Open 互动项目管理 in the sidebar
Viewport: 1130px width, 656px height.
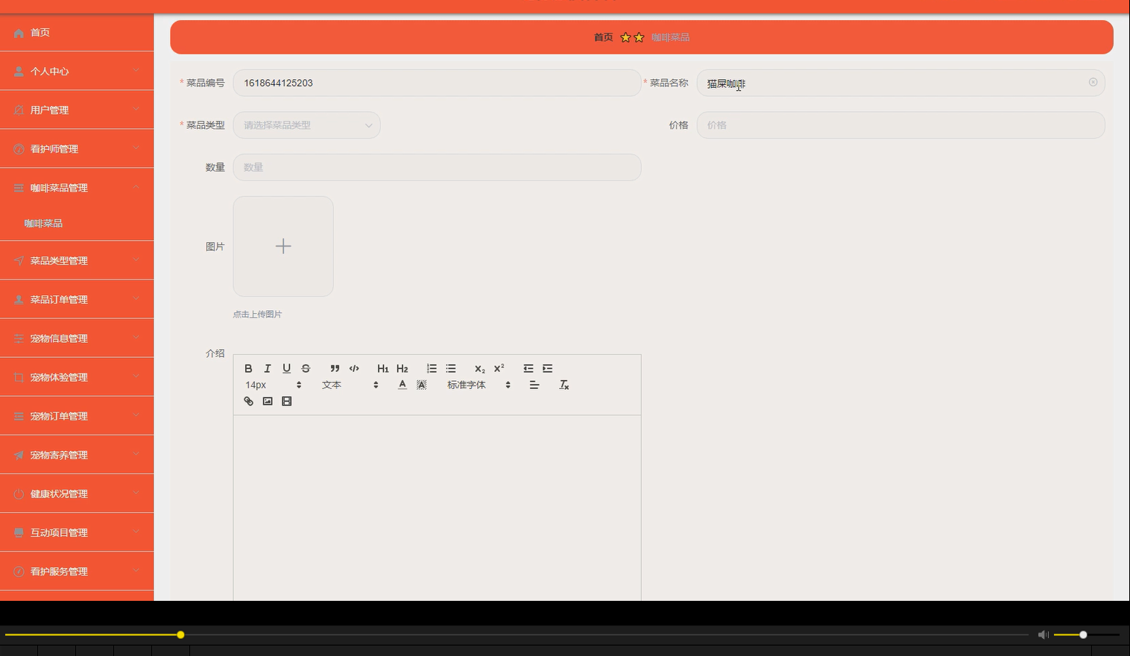tap(77, 532)
